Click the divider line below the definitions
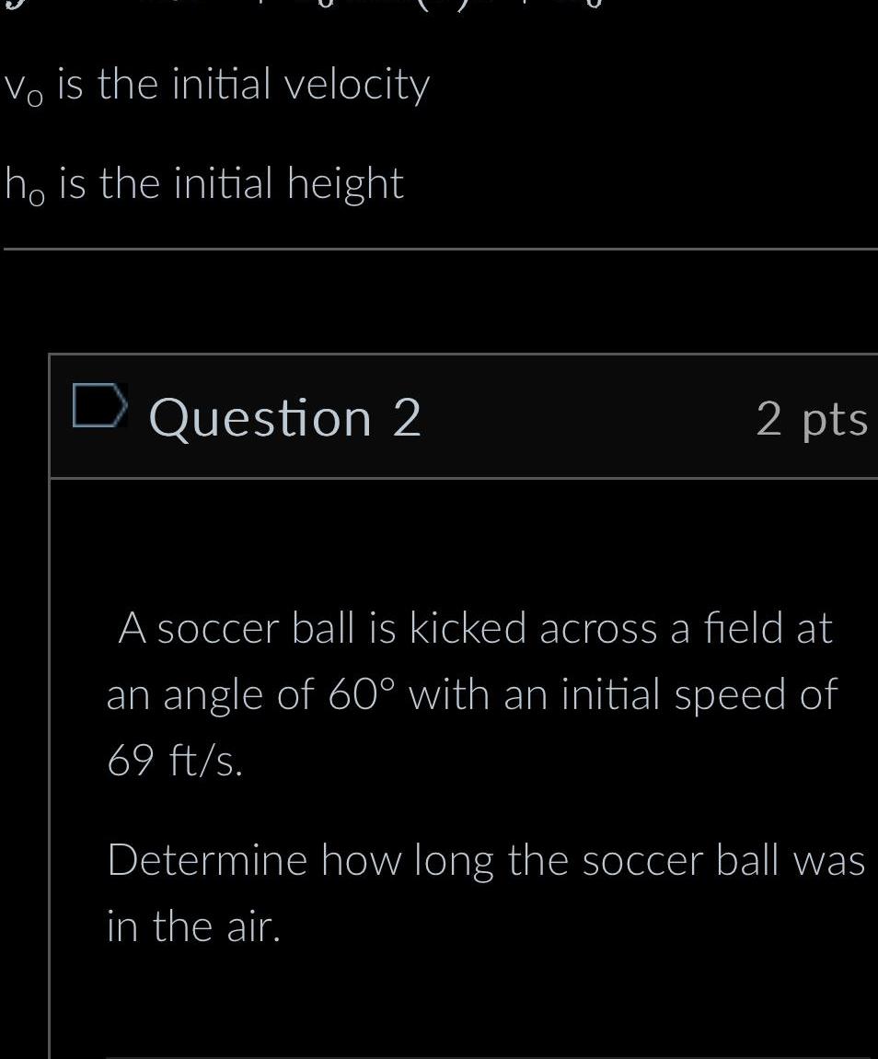The width and height of the screenshot is (878, 1059). tap(439, 246)
